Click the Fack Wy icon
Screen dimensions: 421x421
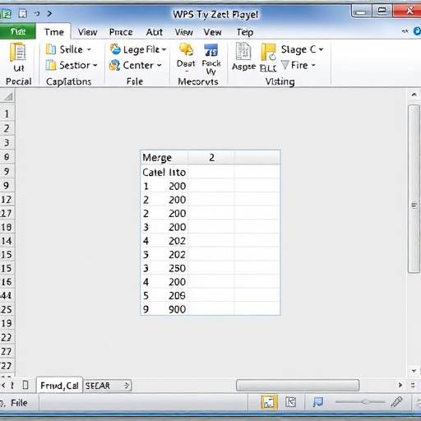[210, 50]
